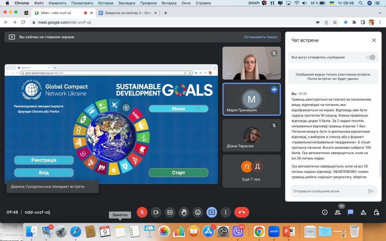Open the 'Справка' menu
Screen dimensions: 386x241
pyautogui.click(x=203, y=3)
